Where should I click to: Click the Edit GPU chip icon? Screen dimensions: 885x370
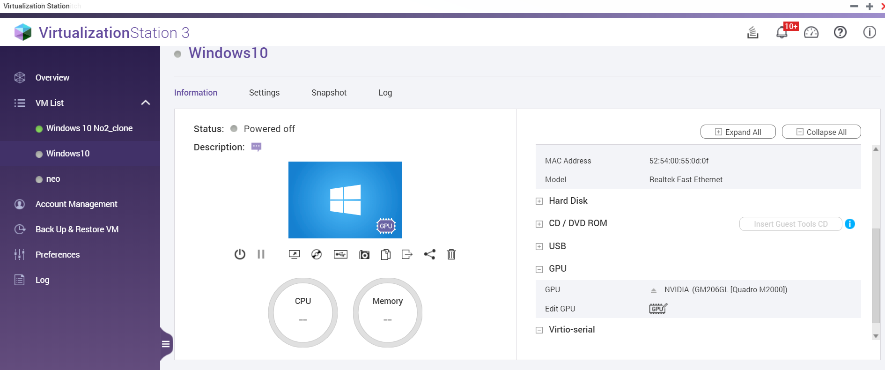(658, 309)
